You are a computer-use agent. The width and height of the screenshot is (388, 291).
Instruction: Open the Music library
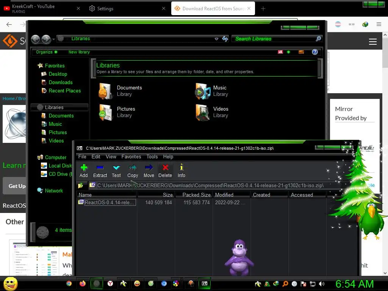tap(212, 91)
